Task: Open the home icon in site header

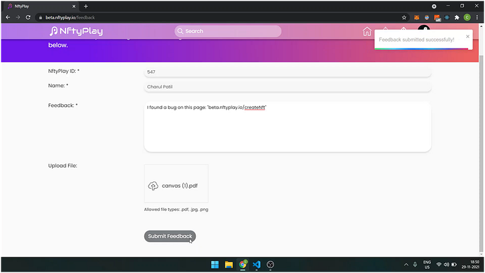Action: click(x=367, y=31)
